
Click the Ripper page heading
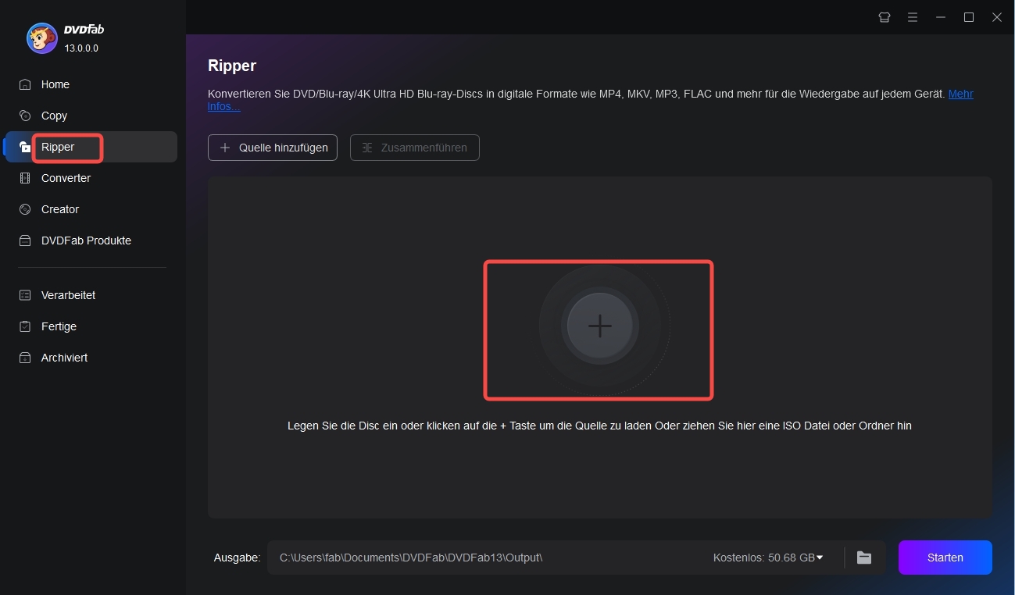pos(232,66)
